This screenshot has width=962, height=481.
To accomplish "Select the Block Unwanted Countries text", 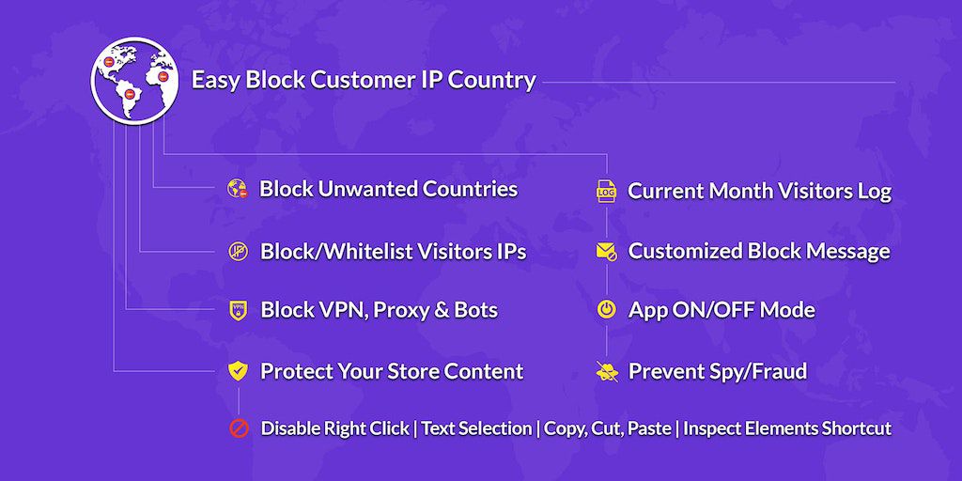I will pyautogui.click(x=388, y=189).
